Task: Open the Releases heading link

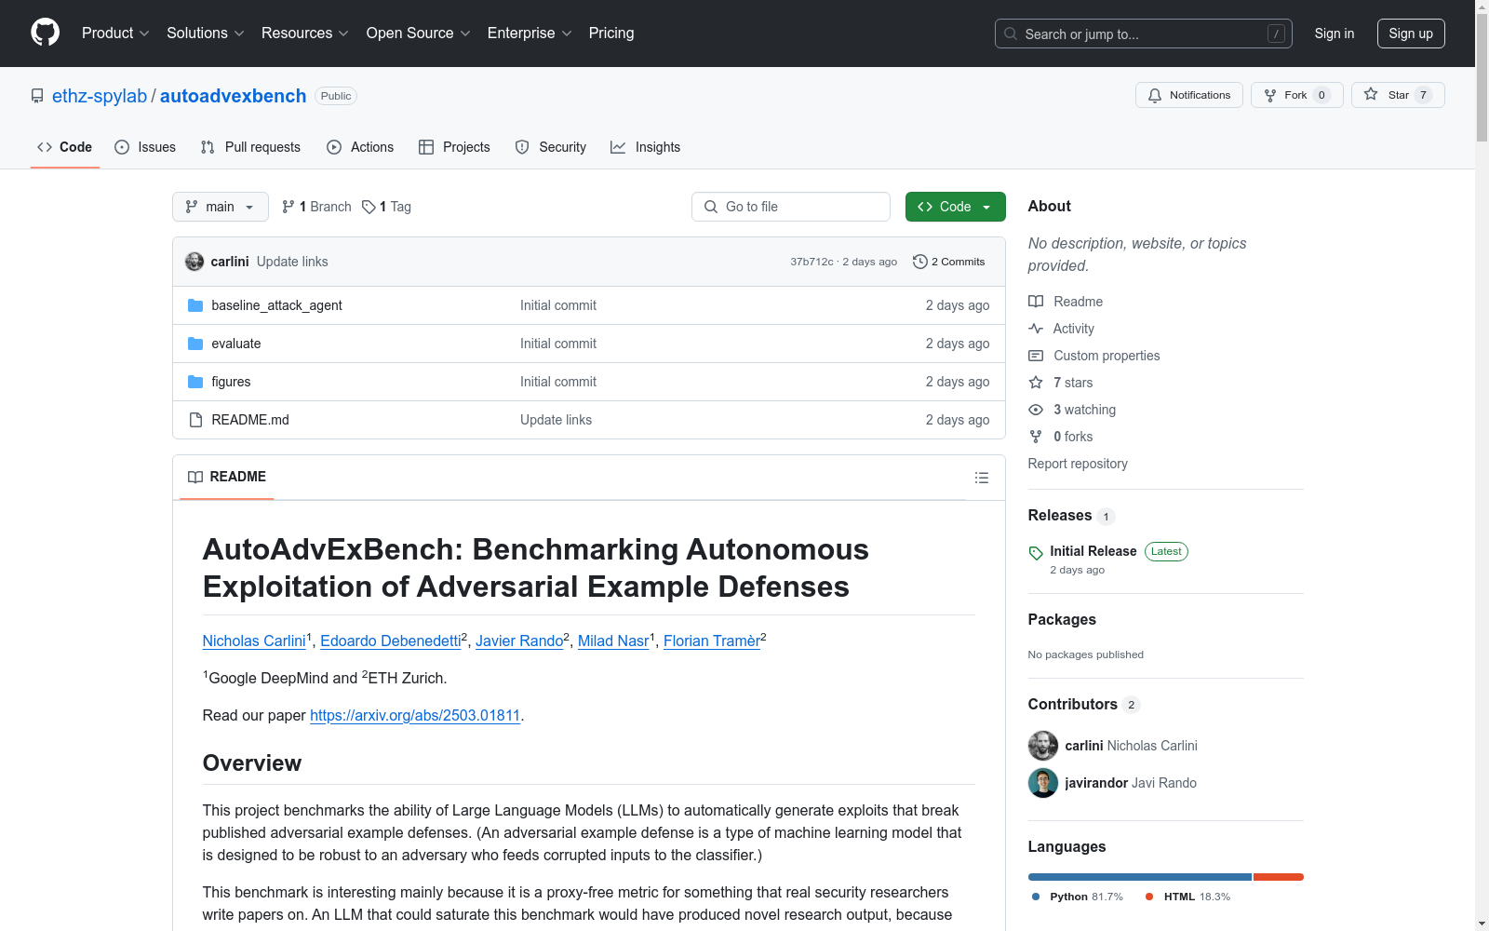Action: tap(1070, 516)
